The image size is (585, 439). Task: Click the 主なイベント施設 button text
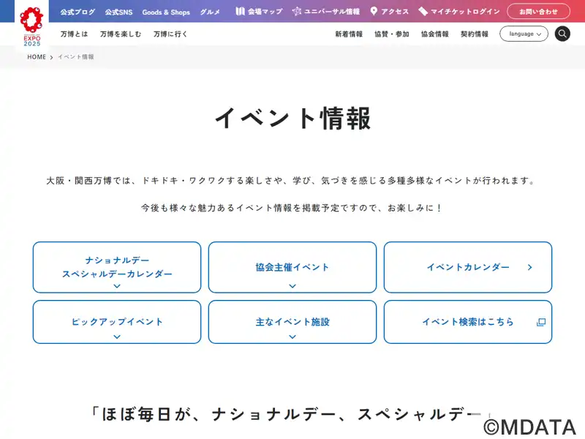point(292,322)
